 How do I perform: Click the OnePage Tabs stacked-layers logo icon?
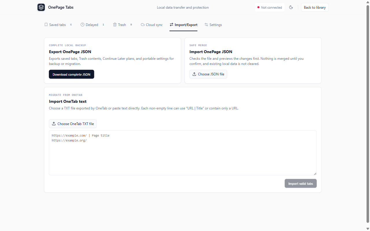[41, 7]
